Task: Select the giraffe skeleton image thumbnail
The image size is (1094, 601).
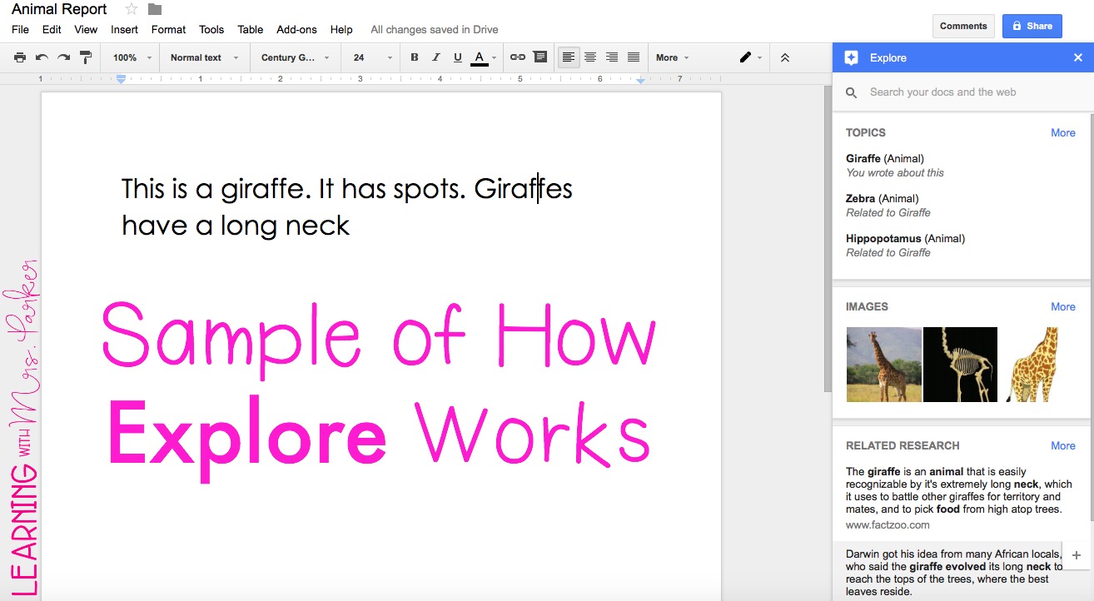Action: click(959, 364)
